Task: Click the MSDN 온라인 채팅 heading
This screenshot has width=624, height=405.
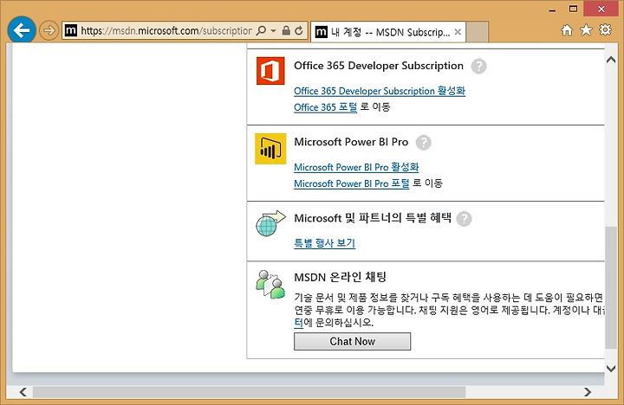Action: (x=341, y=277)
